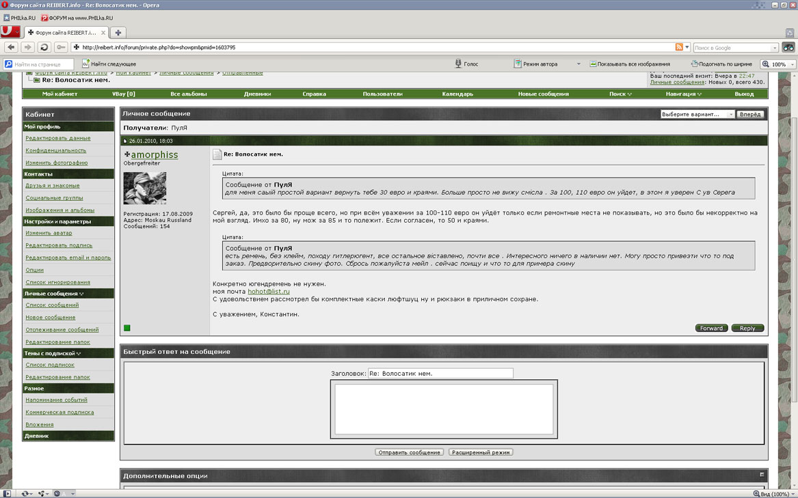The height and width of the screenshot is (498, 798).
Task: Click the Opera Link sync icon in status bar
Action: pyautogui.click(x=42, y=493)
